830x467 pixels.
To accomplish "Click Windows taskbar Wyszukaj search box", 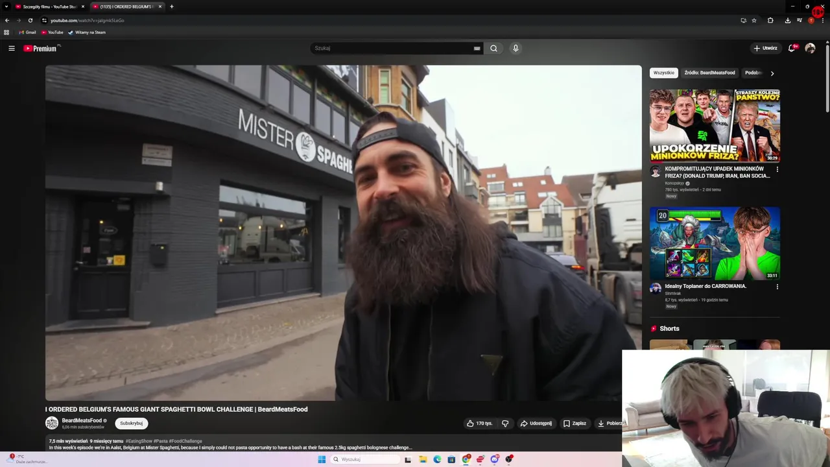I will pos(366,459).
